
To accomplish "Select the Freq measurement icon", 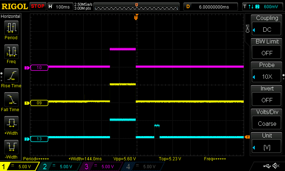I will [11, 52].
